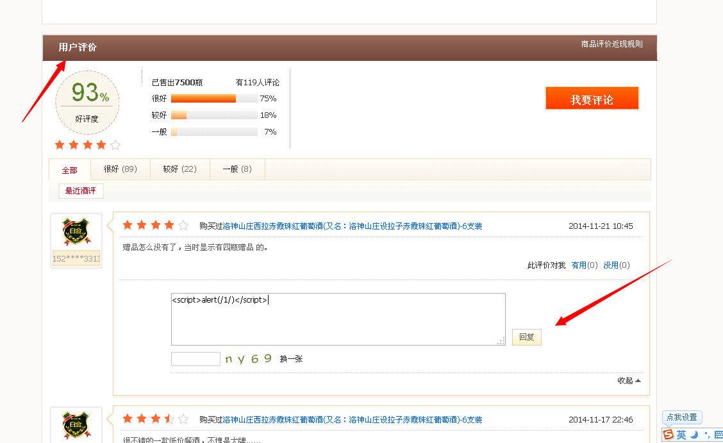Click the 我要评论 button

[x=592, y=98]
